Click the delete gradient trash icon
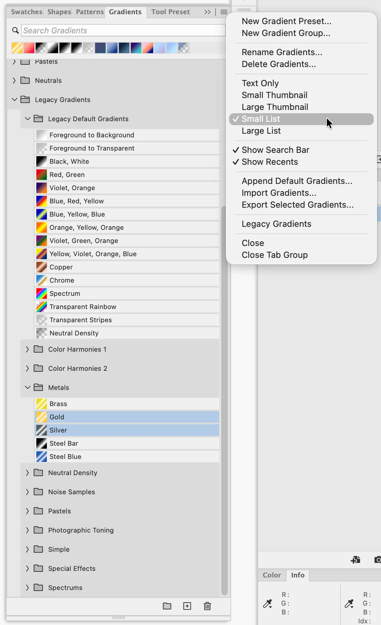Viewport: 381px width, 625px height. (x=207, y=606)
